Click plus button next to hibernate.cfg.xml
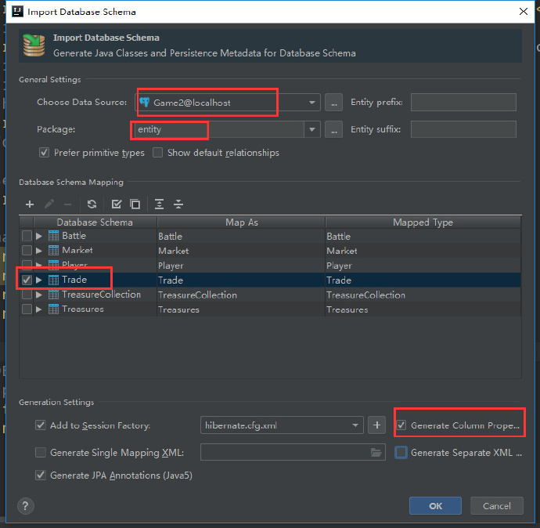Screen dimensions: 540x528 (377, 425)
